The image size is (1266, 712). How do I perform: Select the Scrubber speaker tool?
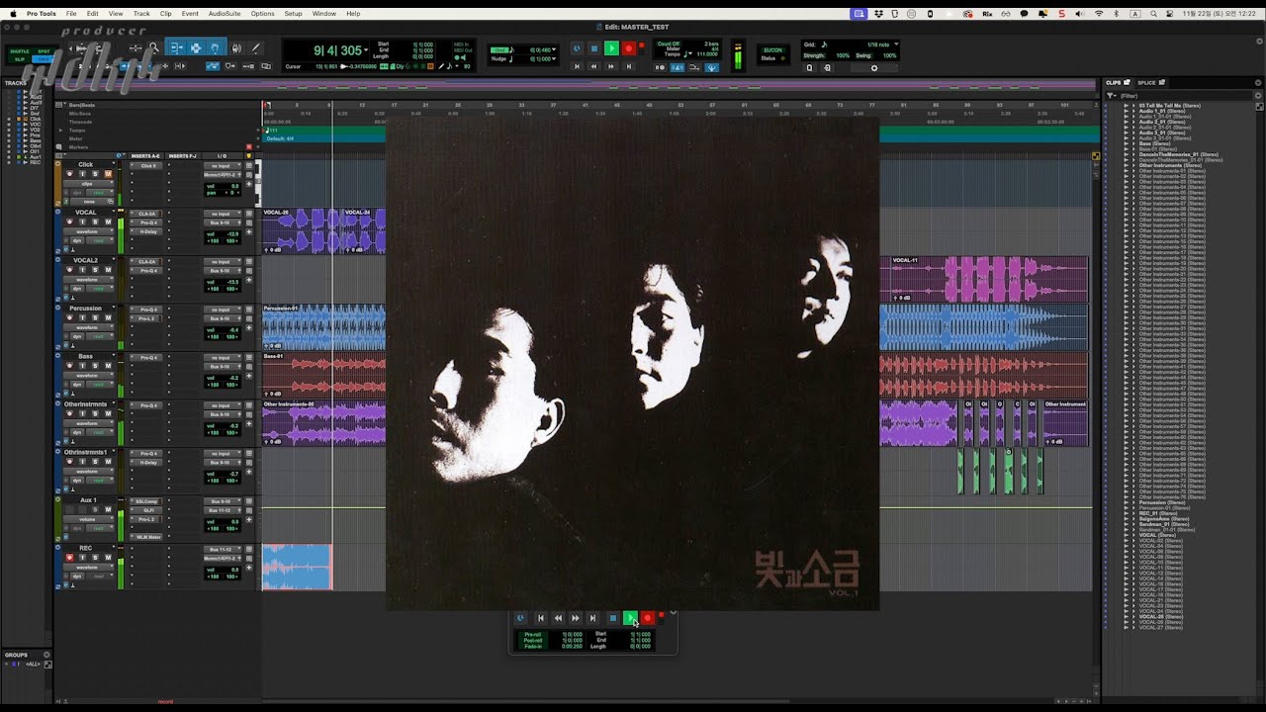click(x=236, y=47)
